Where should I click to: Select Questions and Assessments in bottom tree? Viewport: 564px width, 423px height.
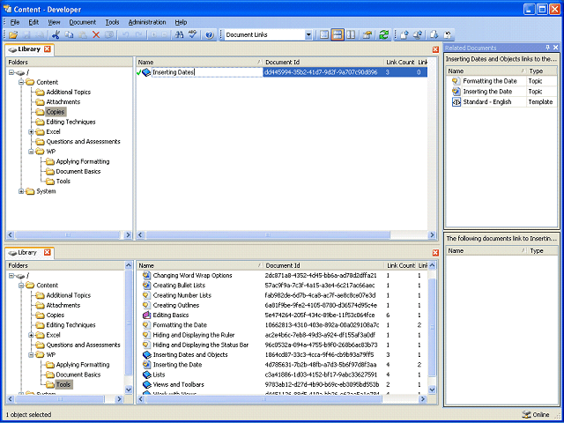click(x=83, y=345)
